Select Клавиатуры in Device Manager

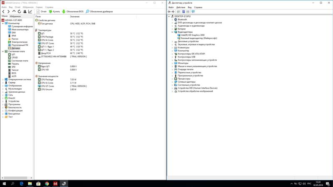[182, 48]
